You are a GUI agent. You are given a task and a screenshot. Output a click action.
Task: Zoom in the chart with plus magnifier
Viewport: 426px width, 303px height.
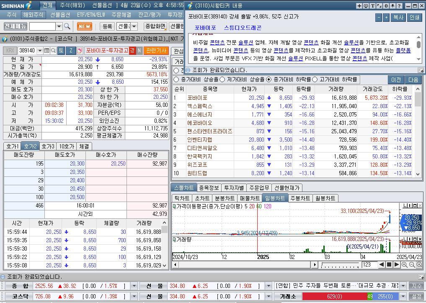[x=405, y=265]
